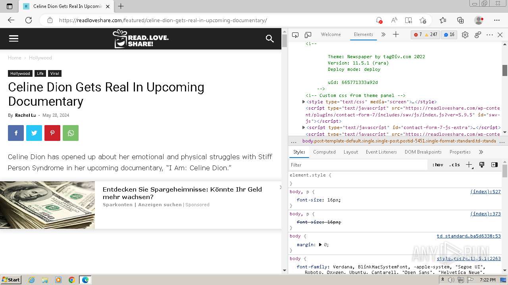
Task: Open DevTools feedback icon
Action: pos(478,35)
